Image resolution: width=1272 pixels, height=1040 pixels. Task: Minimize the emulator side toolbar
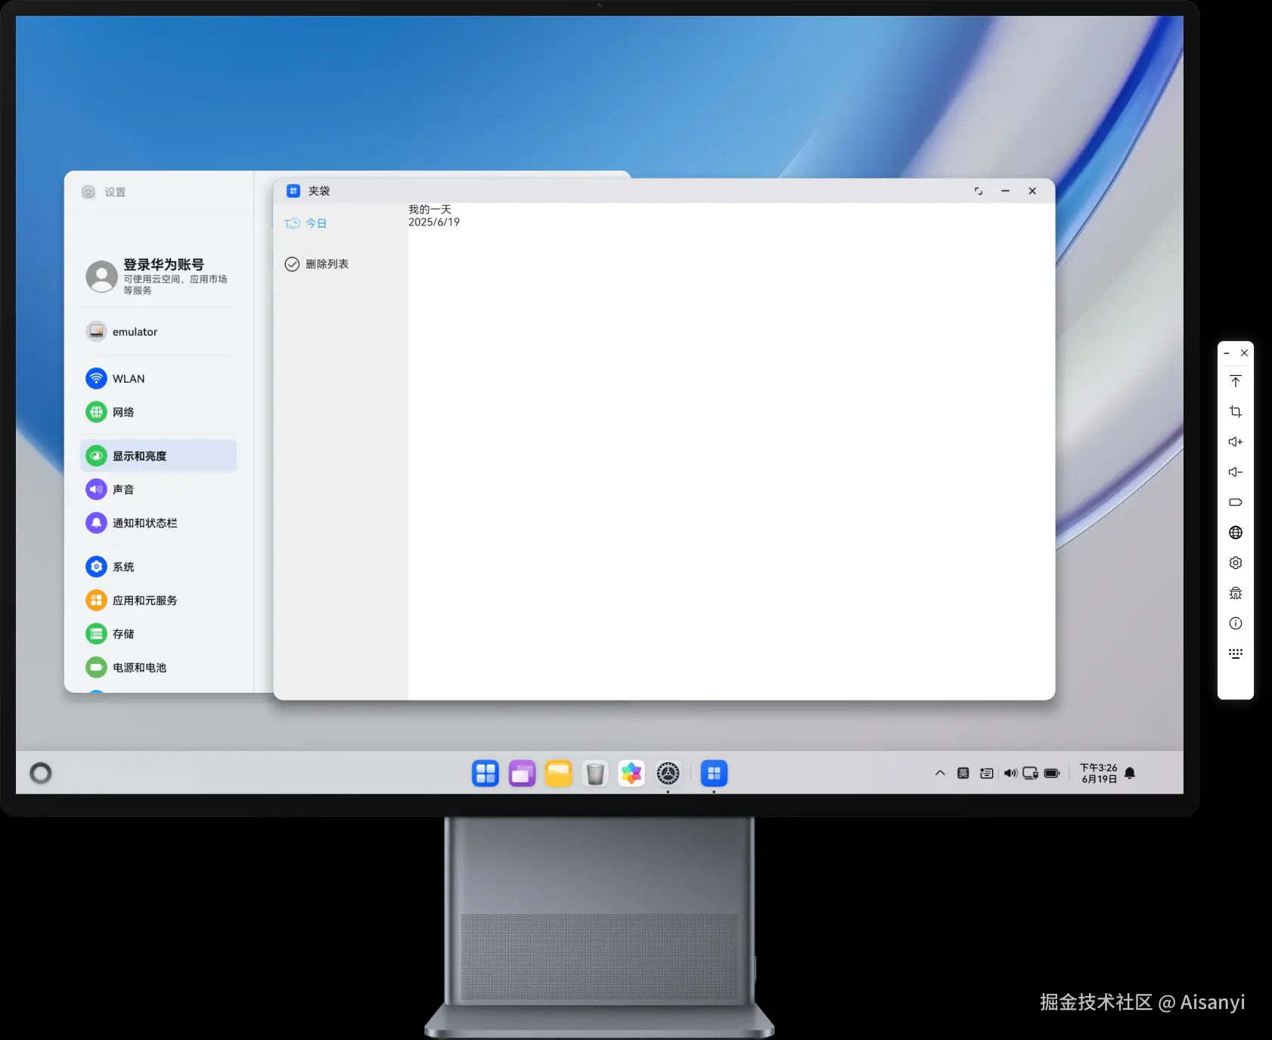point(1227,353)
